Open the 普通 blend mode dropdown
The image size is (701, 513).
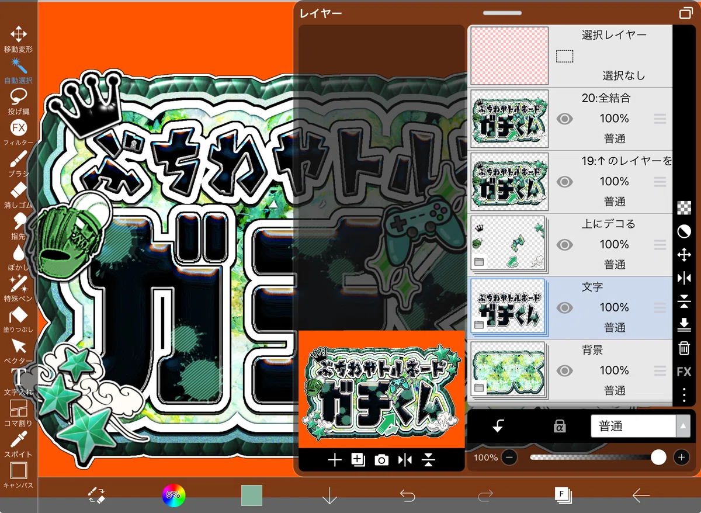[x=641, y=427]
